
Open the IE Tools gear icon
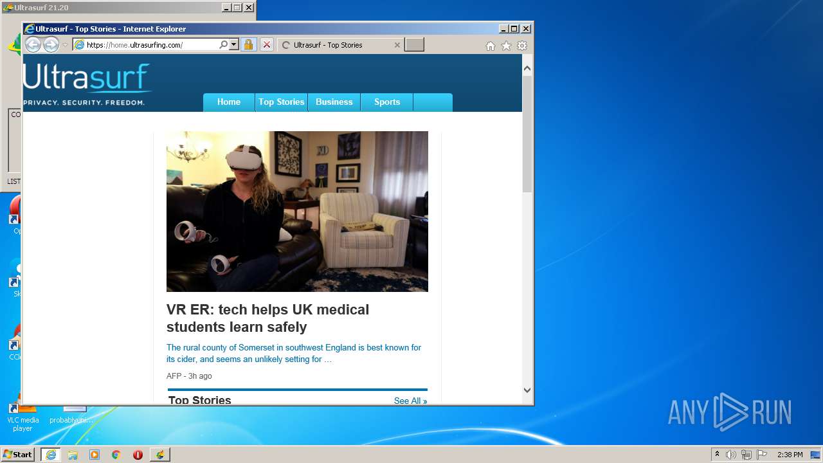[522, 46]
